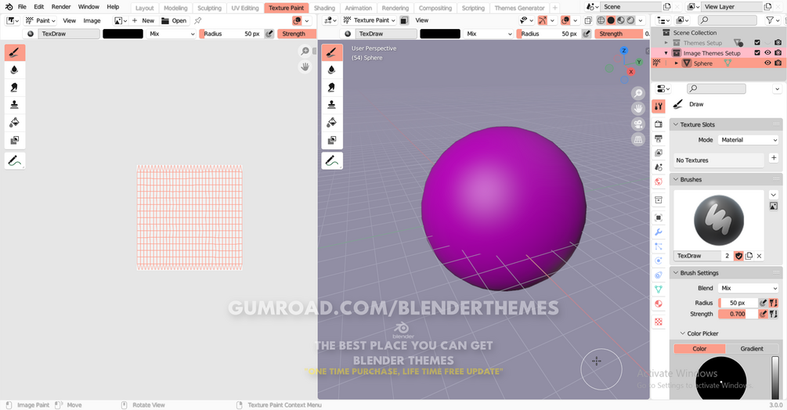Toggle exclude checkbox for Image Themes Setup collection

757,52
